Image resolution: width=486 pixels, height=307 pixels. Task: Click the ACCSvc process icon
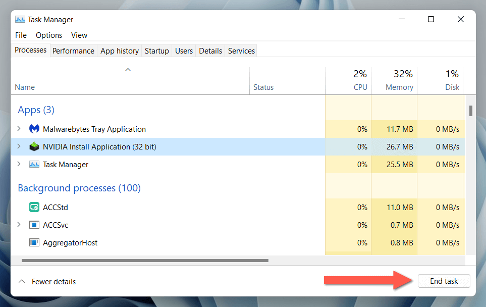point(34,225)
